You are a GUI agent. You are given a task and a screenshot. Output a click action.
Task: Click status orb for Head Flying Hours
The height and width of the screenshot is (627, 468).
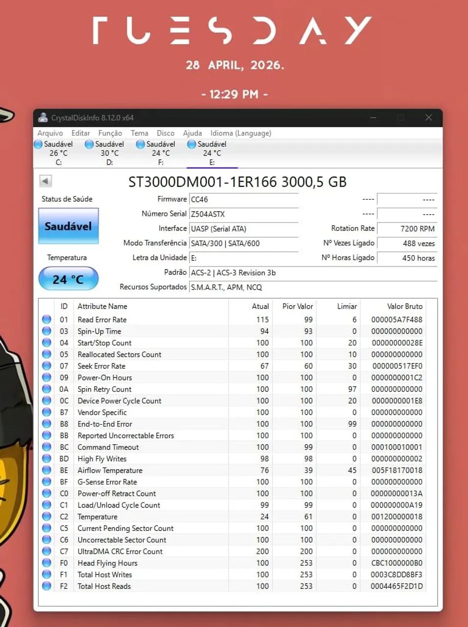(x=47, y=563)
